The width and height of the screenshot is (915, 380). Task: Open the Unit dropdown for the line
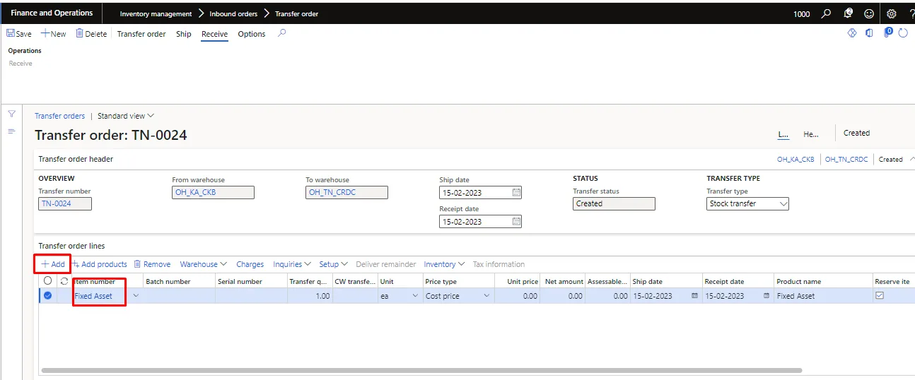(415, 296)
